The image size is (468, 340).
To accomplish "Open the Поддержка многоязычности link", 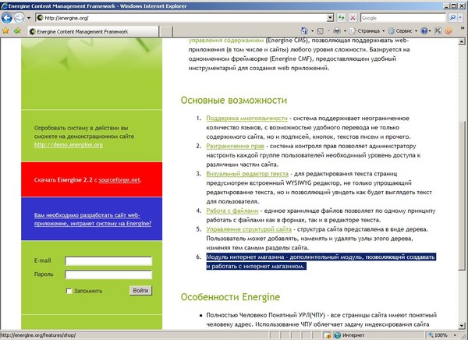I will click(x=246, y=119).
